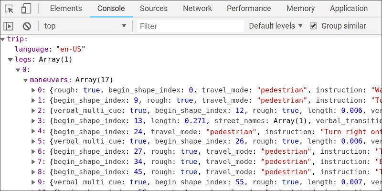This screenshot has width=382, height=191.
Task: Expand maneuver 2 with begin_shape_index 12
Action: coord(33,111)
